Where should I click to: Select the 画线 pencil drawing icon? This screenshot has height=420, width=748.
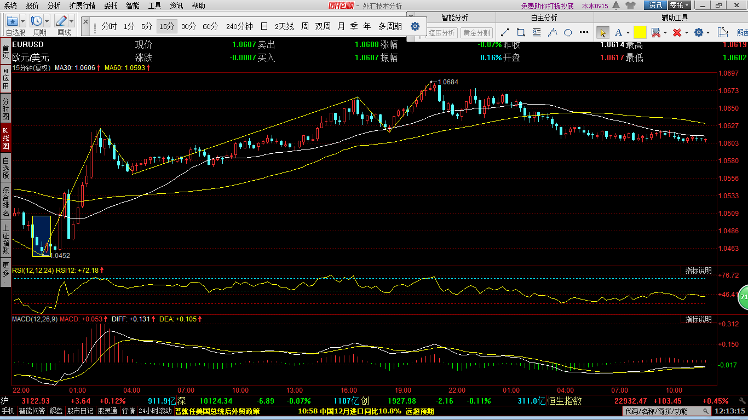click(61, 21)
